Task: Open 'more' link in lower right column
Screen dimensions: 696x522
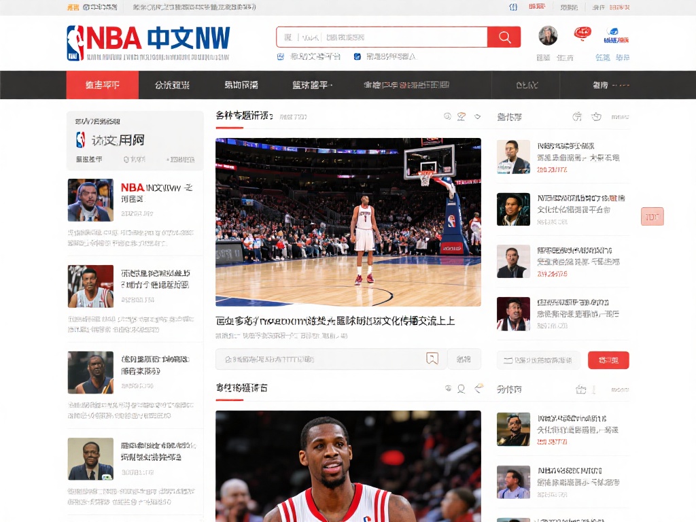Action: 619,389
